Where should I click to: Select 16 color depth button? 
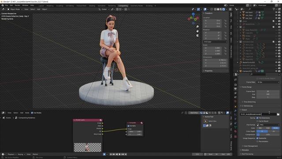pos(274,132)
